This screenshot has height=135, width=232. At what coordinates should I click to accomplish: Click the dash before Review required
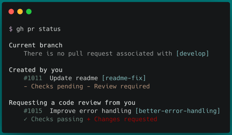click(x=89, y=86)
